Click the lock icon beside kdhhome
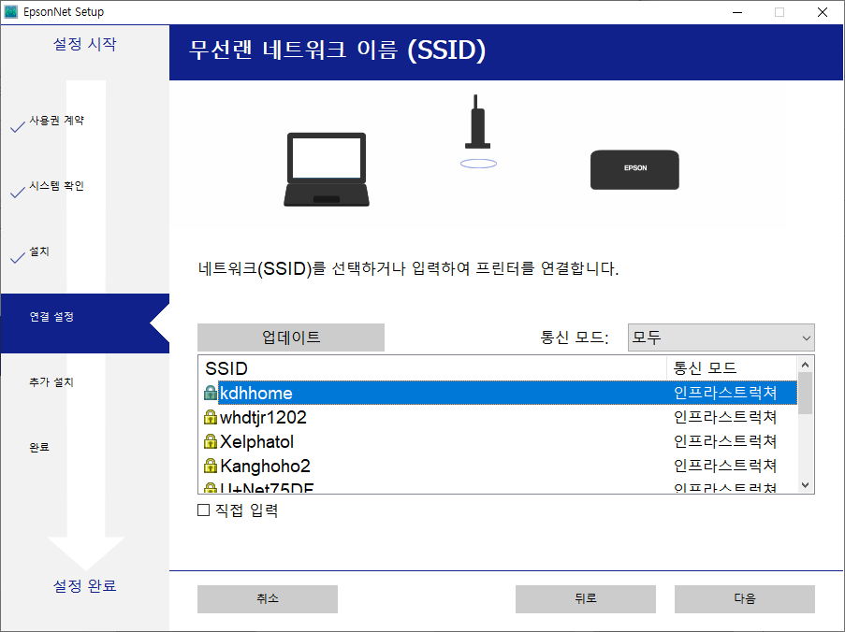This screenshot has height=632, width=845. 211,393
